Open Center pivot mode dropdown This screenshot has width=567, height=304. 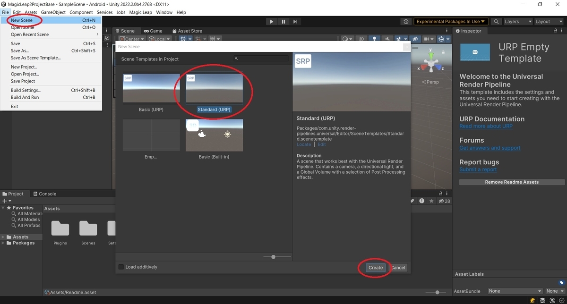(x=132, y=39)
